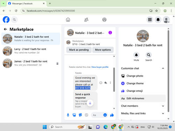Show hidden system tray icons

pos(128,127)
